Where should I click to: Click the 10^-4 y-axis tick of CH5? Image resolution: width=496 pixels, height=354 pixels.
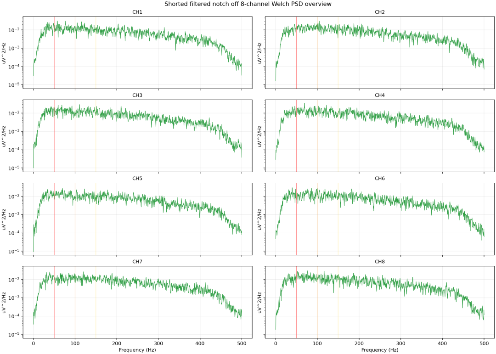tap(15, 232)
